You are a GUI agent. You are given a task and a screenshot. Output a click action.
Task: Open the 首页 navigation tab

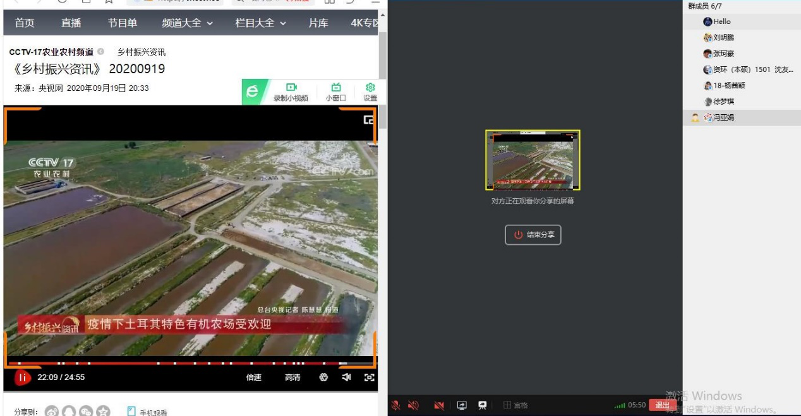[x=25, y=23]
